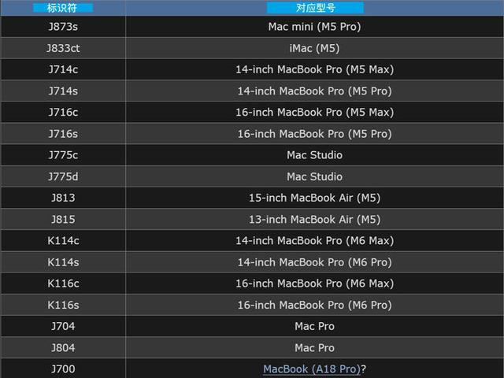Select the K116c identifier cell

[x=63, y=283]
